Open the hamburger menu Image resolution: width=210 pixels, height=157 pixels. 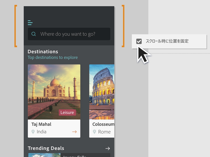pyautogui.click(x=30, y=23)
